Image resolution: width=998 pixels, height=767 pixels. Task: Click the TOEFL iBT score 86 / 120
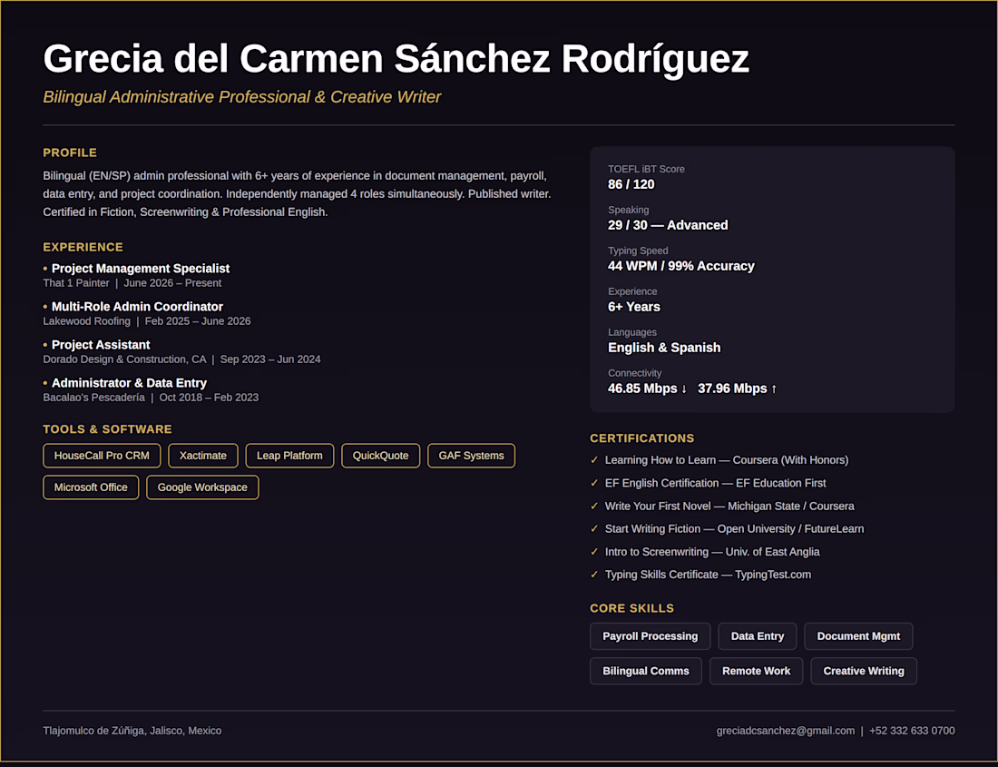click(631, 184)
